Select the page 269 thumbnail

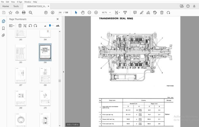(21, 98)
